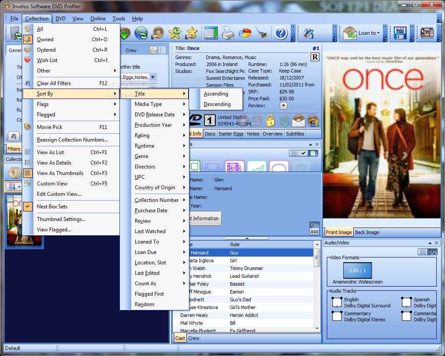The image size is (445, 356).
Task: Switch to the Easter Eggs tab
Action: pyautogui.click(x=231, y=134)
